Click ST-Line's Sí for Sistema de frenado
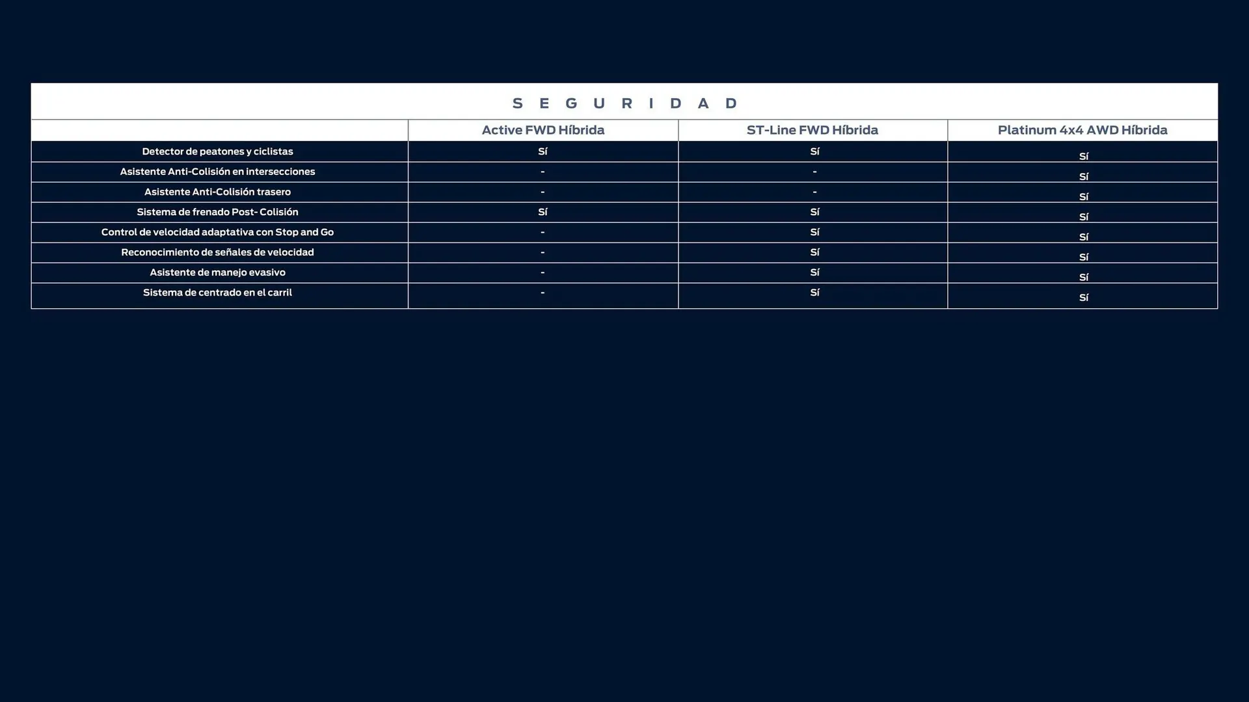Viewport: 1249px width, 702px height. point(814,212)
